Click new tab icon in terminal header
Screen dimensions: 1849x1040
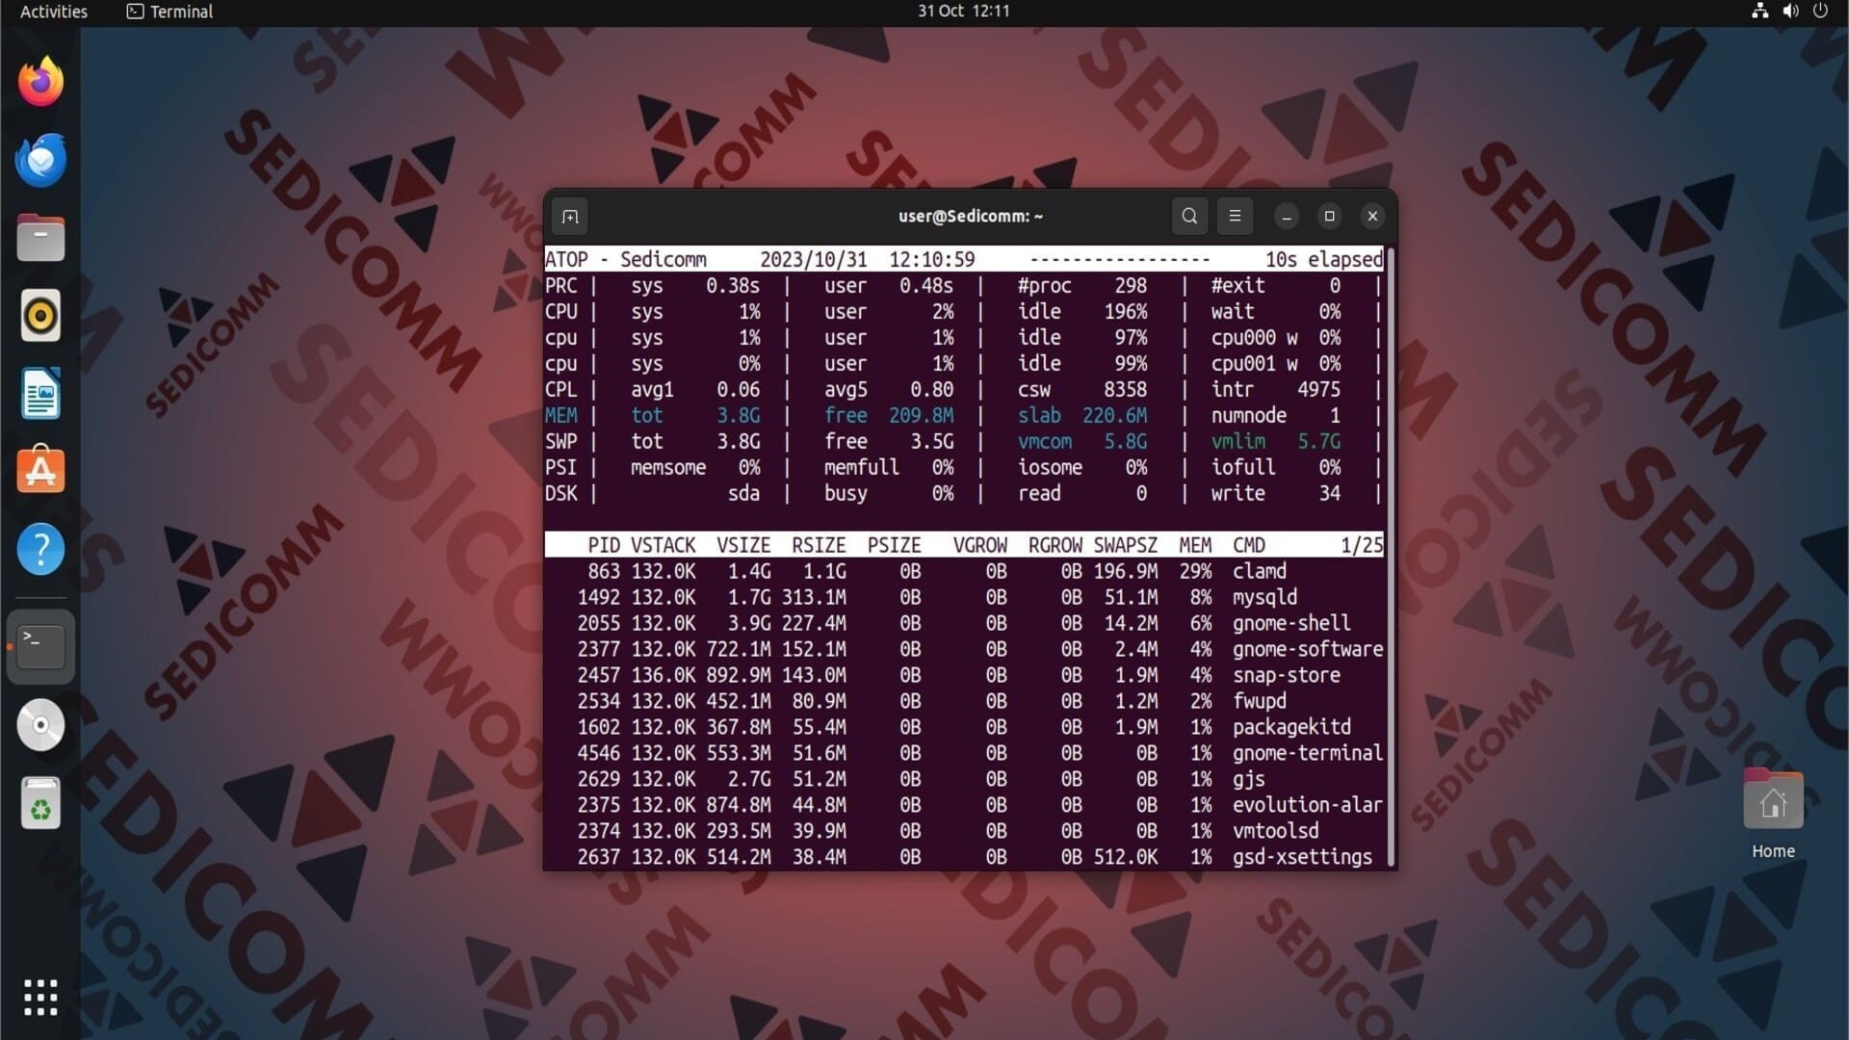click(x=570, y=217)
